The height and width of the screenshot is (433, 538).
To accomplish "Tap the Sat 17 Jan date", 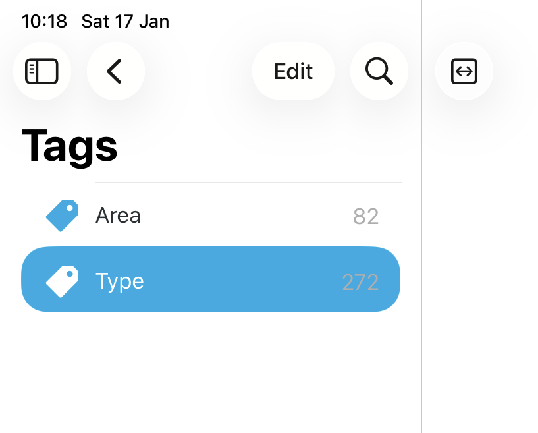I will 125,22.
